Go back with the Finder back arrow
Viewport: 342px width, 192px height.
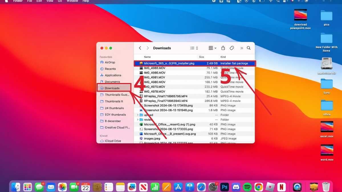pyautogui.click(x=140, y=48)
